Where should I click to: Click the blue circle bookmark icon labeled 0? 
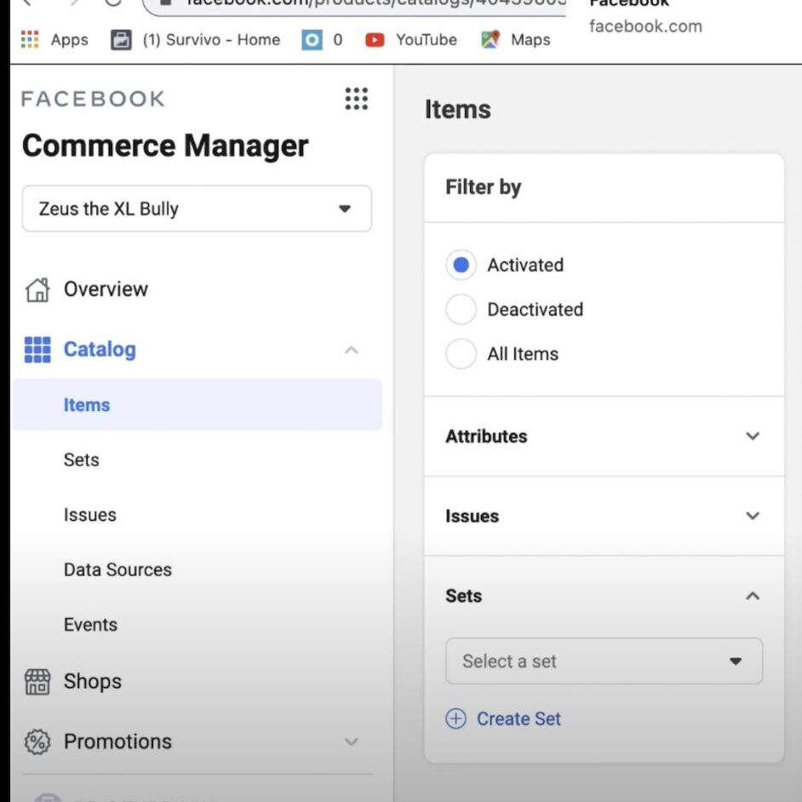312,40
